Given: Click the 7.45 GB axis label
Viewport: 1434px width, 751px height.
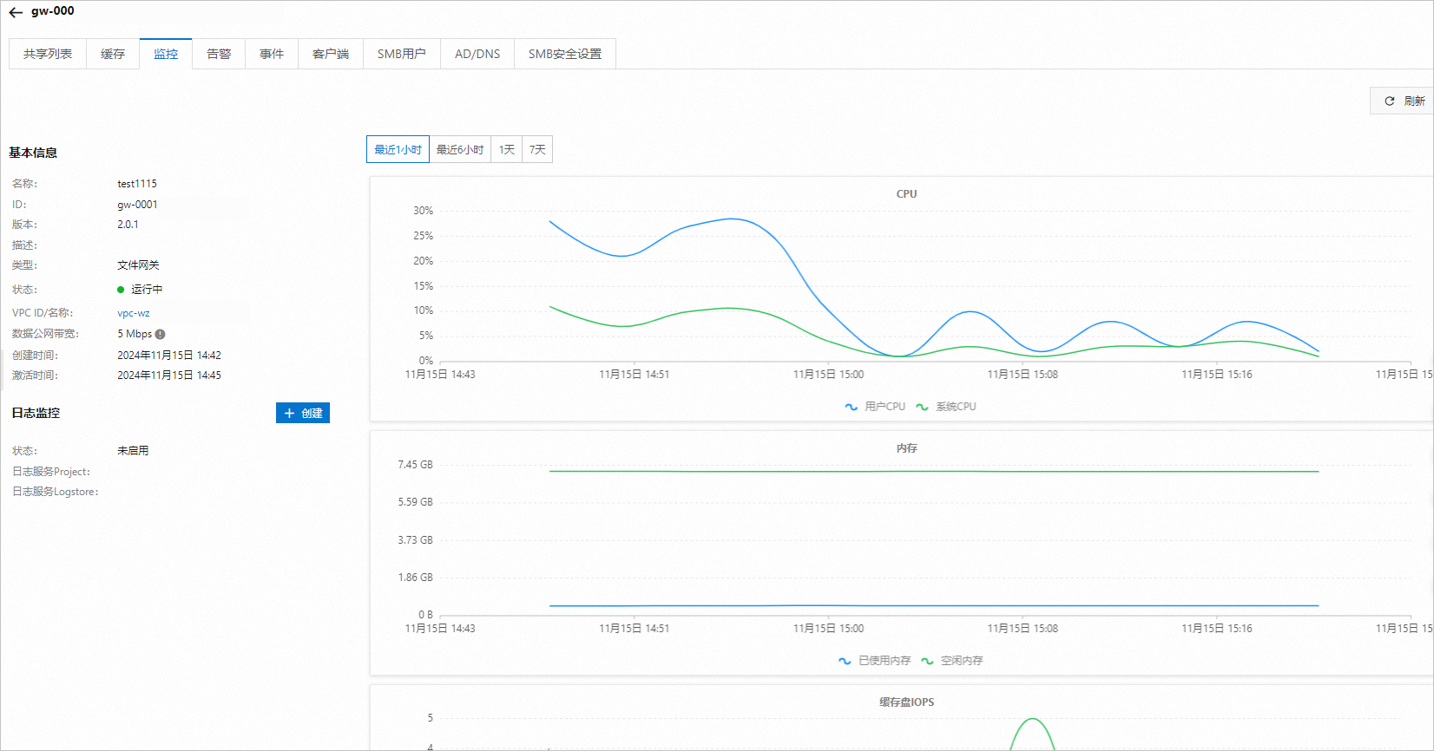Looking at the screenshot, I should tap(415, 465).
